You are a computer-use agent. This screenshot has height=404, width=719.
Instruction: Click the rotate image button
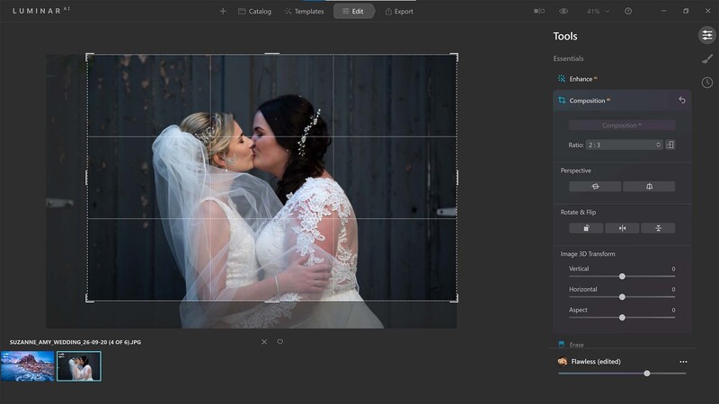586,228
